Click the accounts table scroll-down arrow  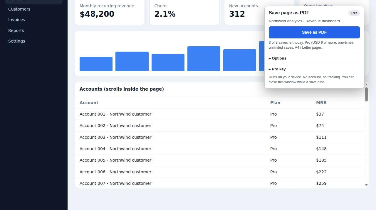(366, 185)
